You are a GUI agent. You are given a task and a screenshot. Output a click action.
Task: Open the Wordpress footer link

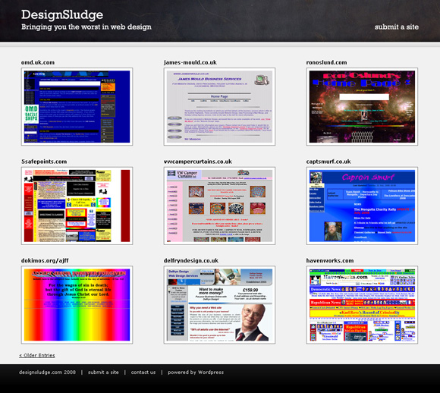point(211,373)
